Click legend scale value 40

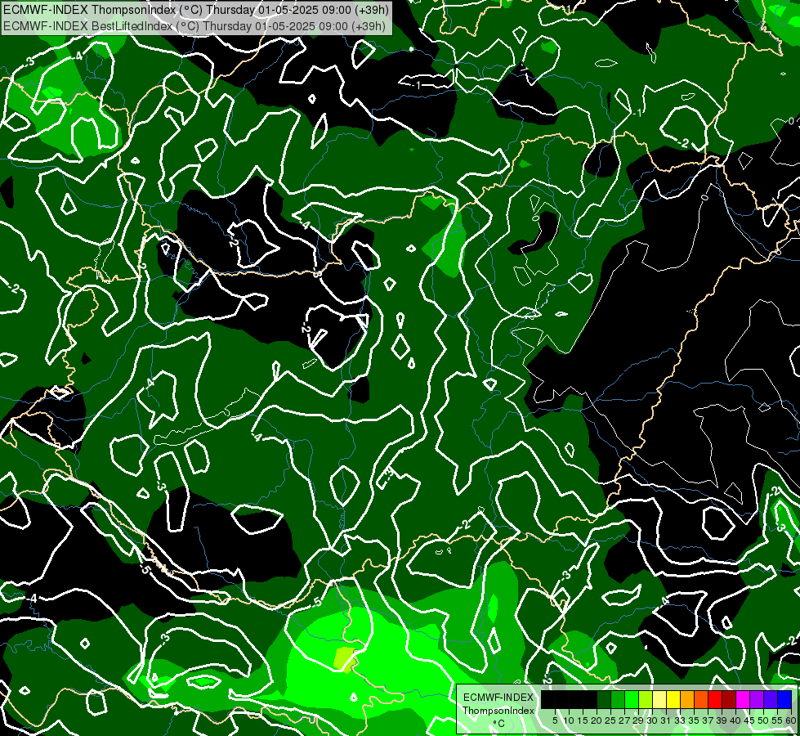click(x=735, y=720)
